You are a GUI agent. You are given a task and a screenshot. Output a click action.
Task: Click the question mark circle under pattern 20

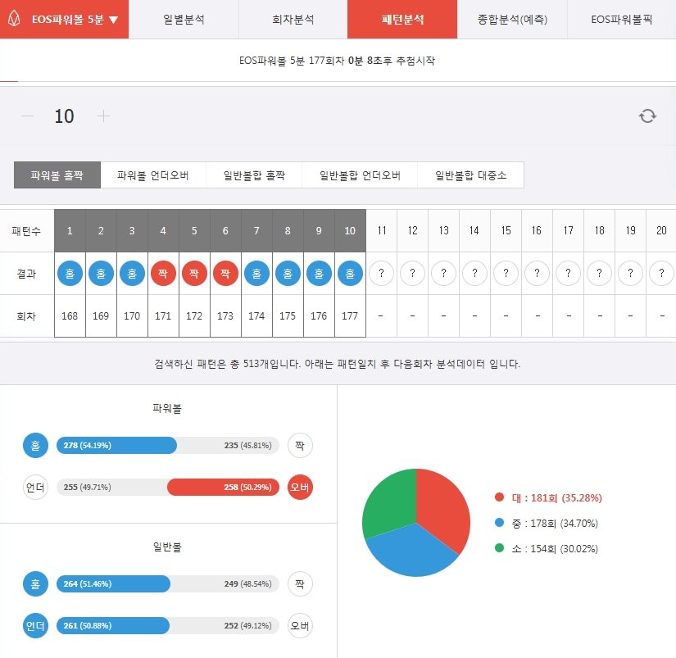(x=661, y=273)
